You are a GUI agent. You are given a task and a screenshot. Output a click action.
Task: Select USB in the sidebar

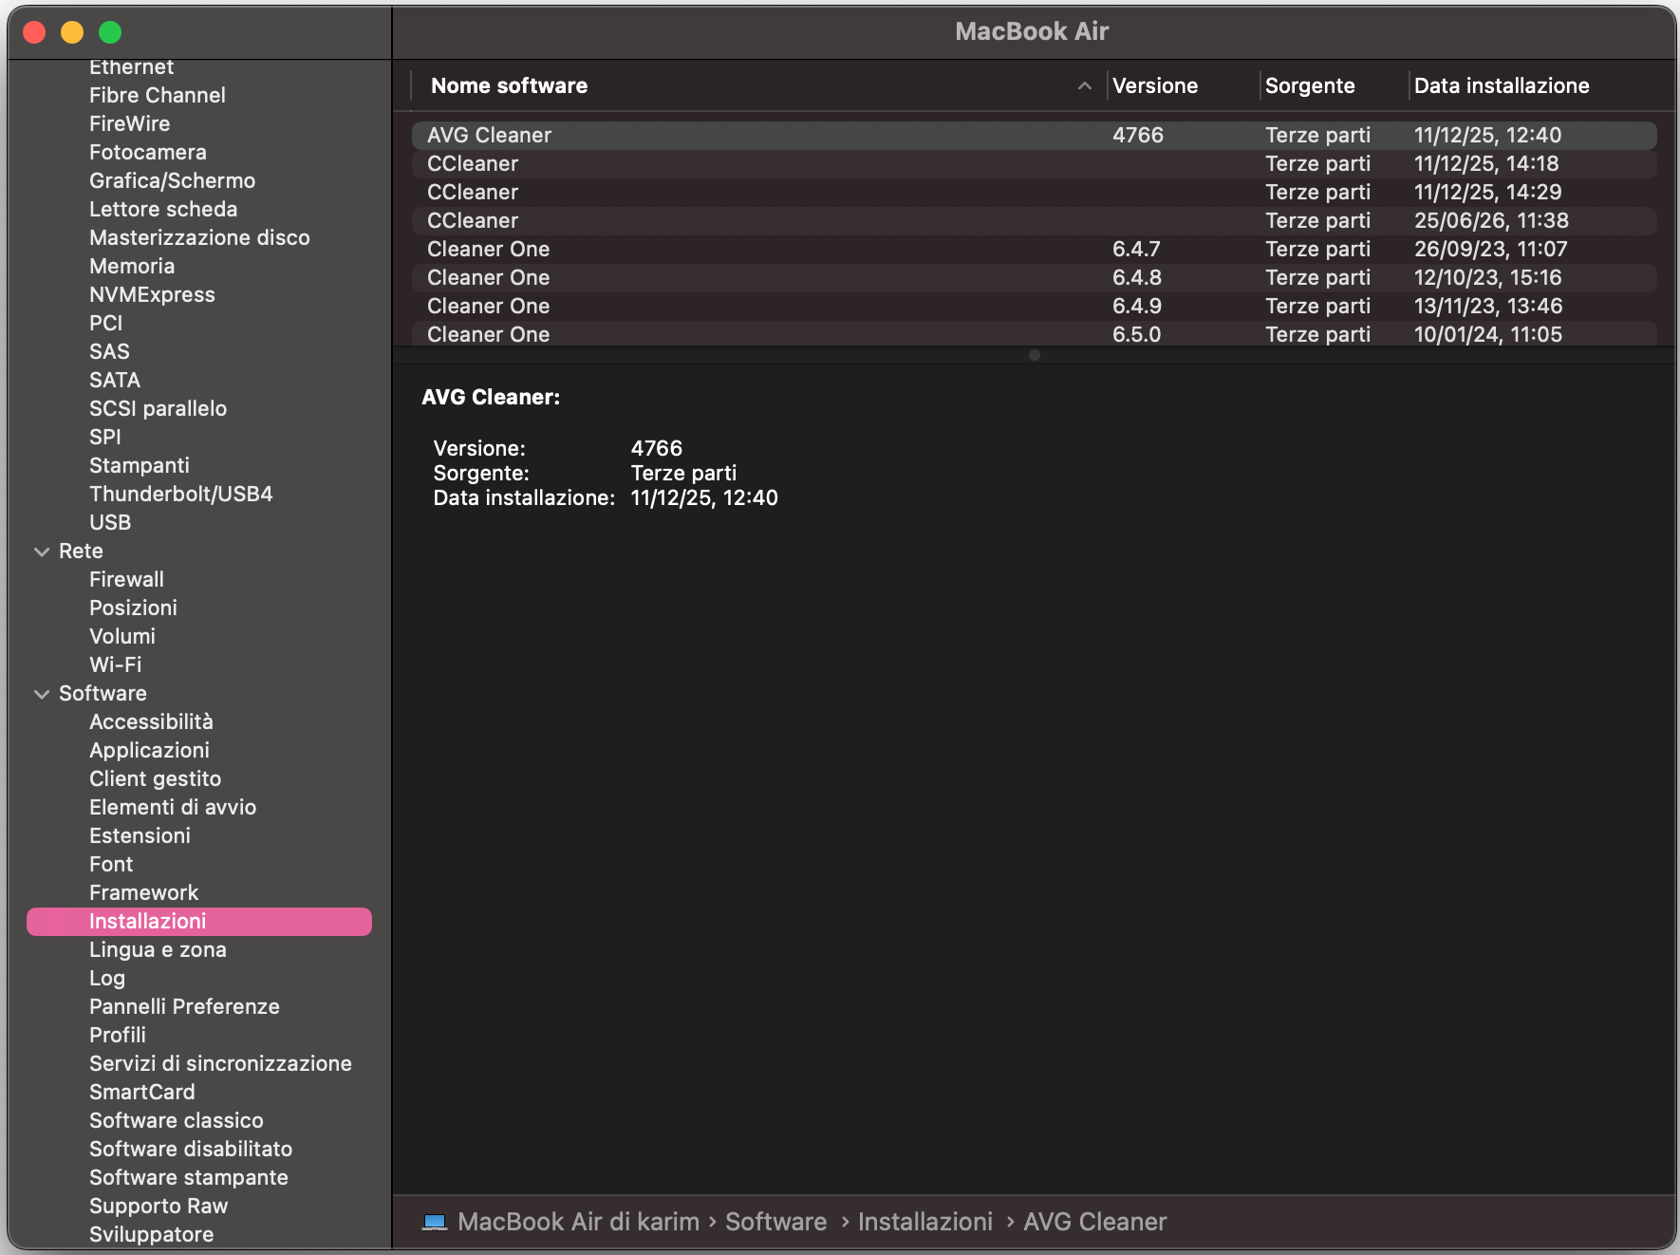tap(110, 522)
